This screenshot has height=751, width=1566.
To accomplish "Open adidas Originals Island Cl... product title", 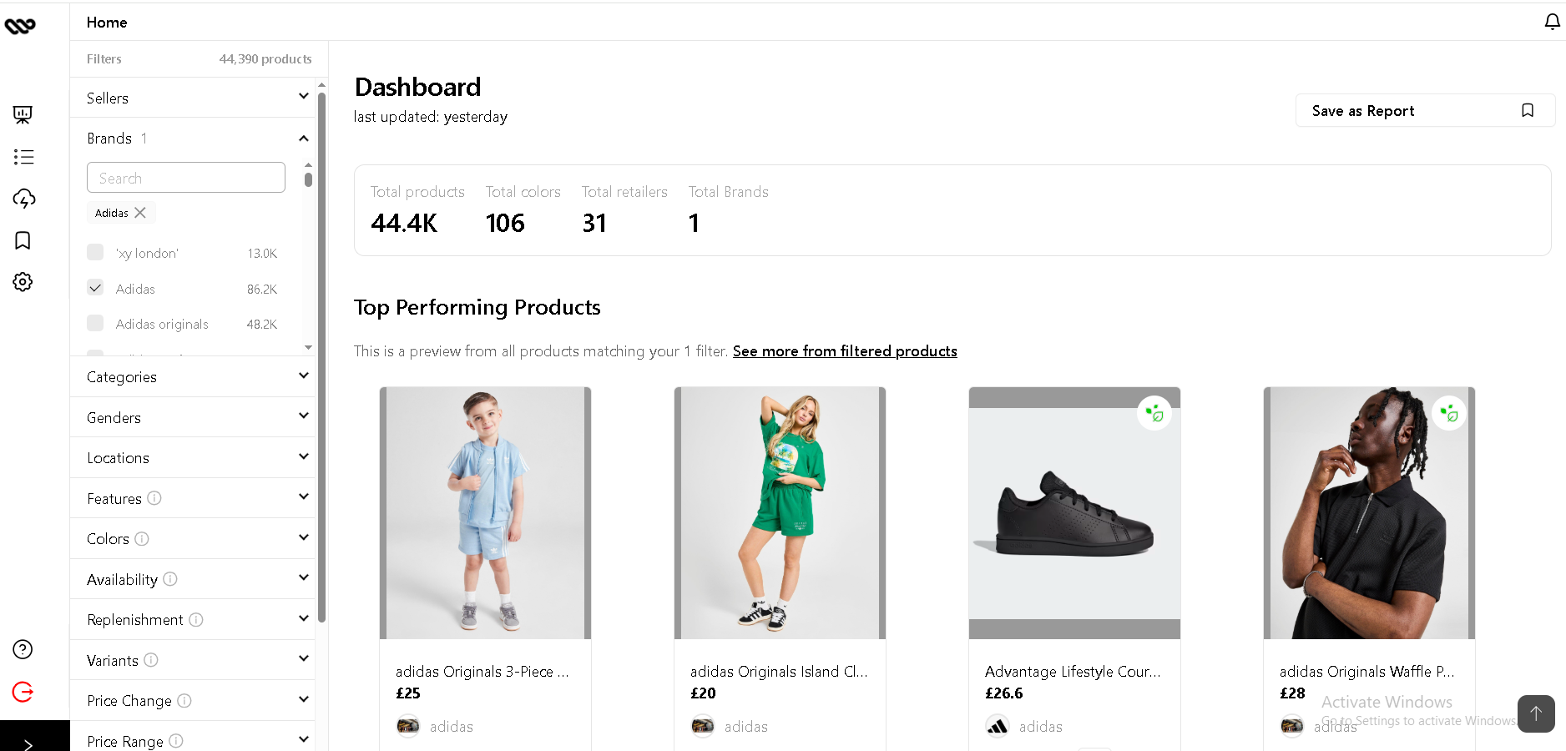I will (x=779, y=672).
